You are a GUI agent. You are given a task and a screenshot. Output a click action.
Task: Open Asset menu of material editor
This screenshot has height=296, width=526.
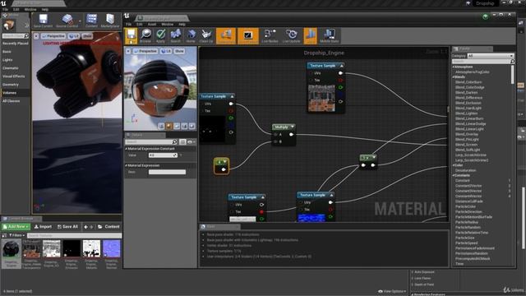[x=152, y=24]
